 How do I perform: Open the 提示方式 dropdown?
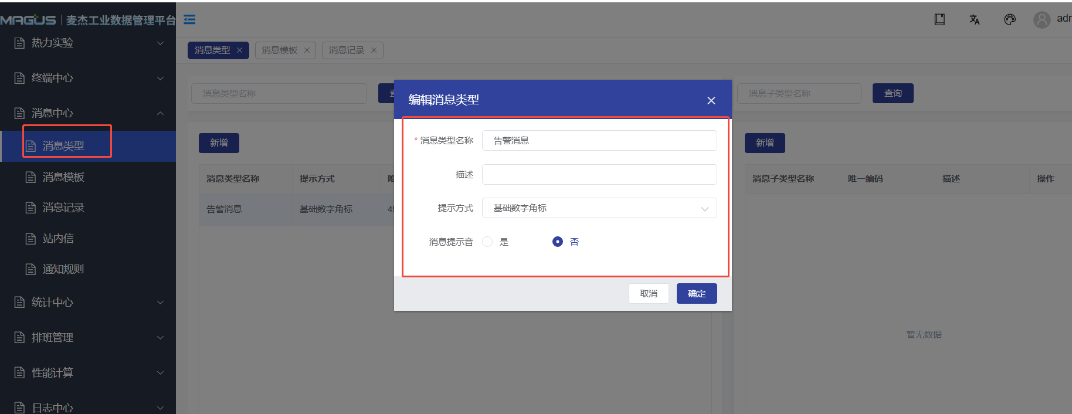coord(599,208)
